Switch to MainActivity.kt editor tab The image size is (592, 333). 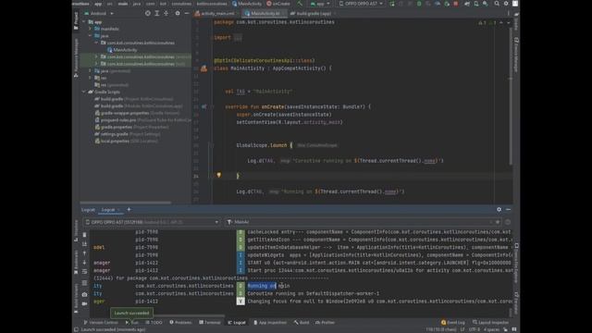pos(265,14)
